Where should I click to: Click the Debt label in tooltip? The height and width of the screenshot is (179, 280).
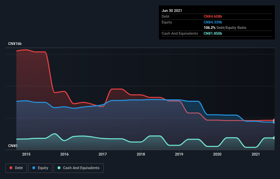165,16
